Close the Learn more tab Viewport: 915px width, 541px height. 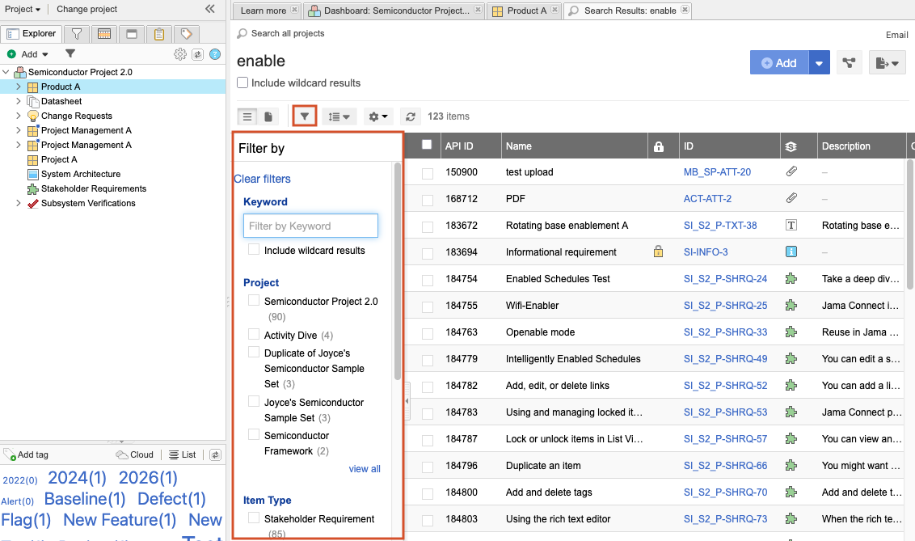tap(295, 10)
